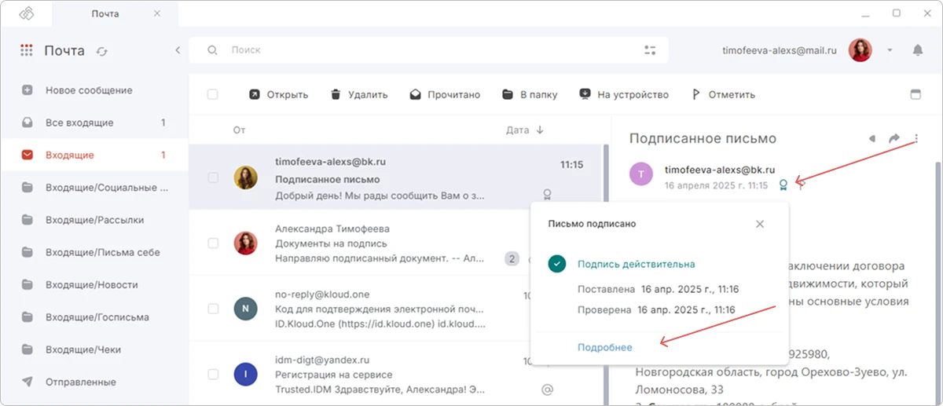Viewport: 943px width, 406px height.
Task: Click Открыть toolbar button
Action: click(x=278, y=94)
